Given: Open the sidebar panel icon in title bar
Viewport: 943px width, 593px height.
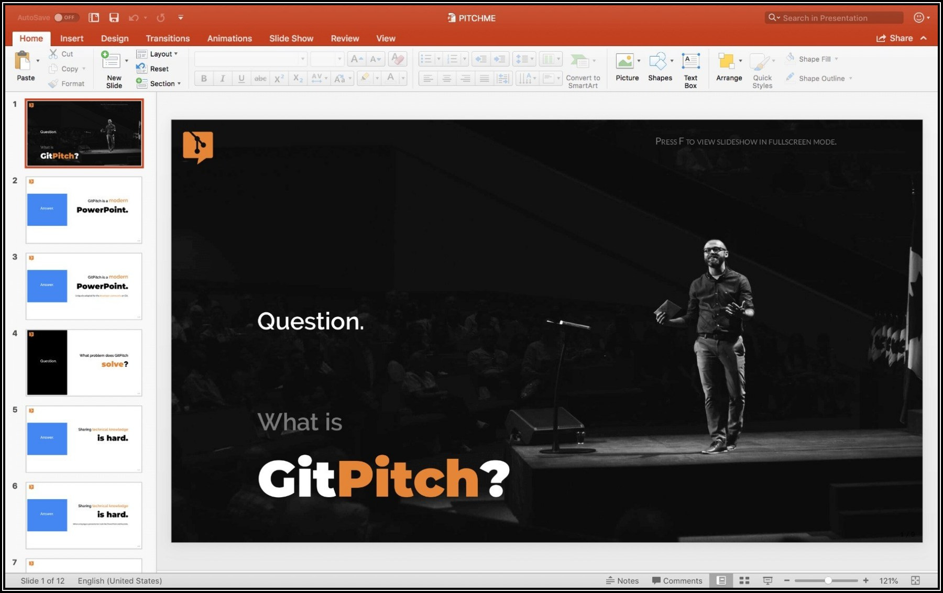Looking at the screenshot, I should (94, 18).
